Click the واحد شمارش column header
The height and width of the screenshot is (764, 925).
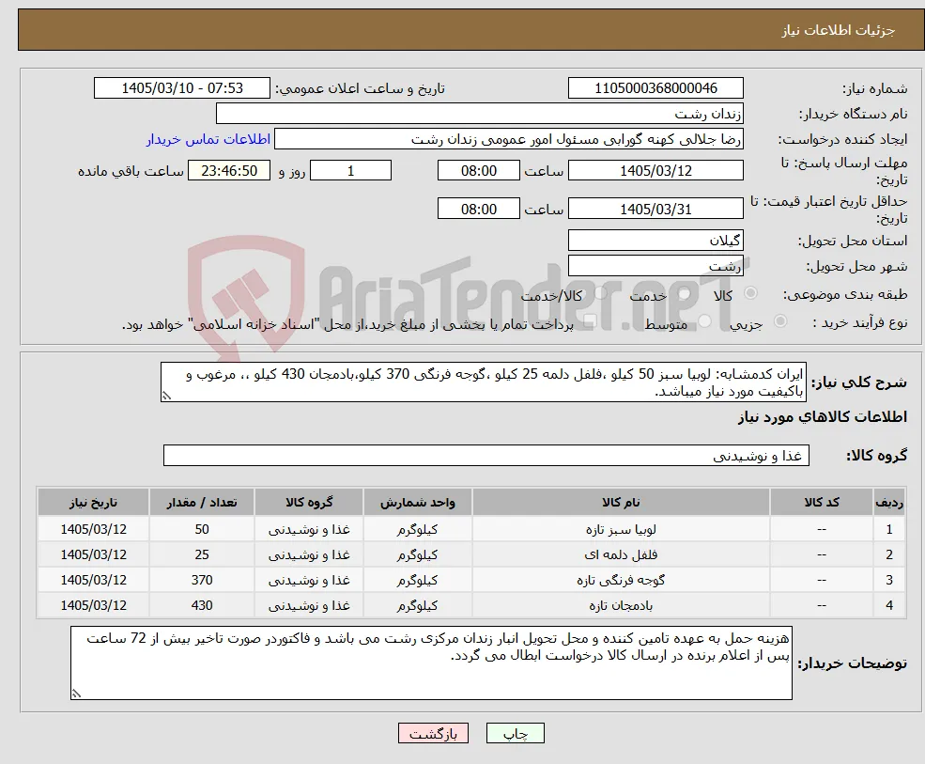pyautogui.click(x=417, y=503)
